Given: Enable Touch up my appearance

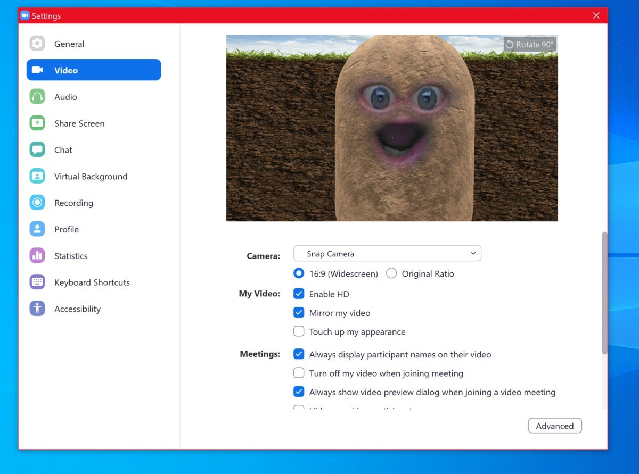Looking at the screenshot, I should pyautogui.click(x=299, y=332).
